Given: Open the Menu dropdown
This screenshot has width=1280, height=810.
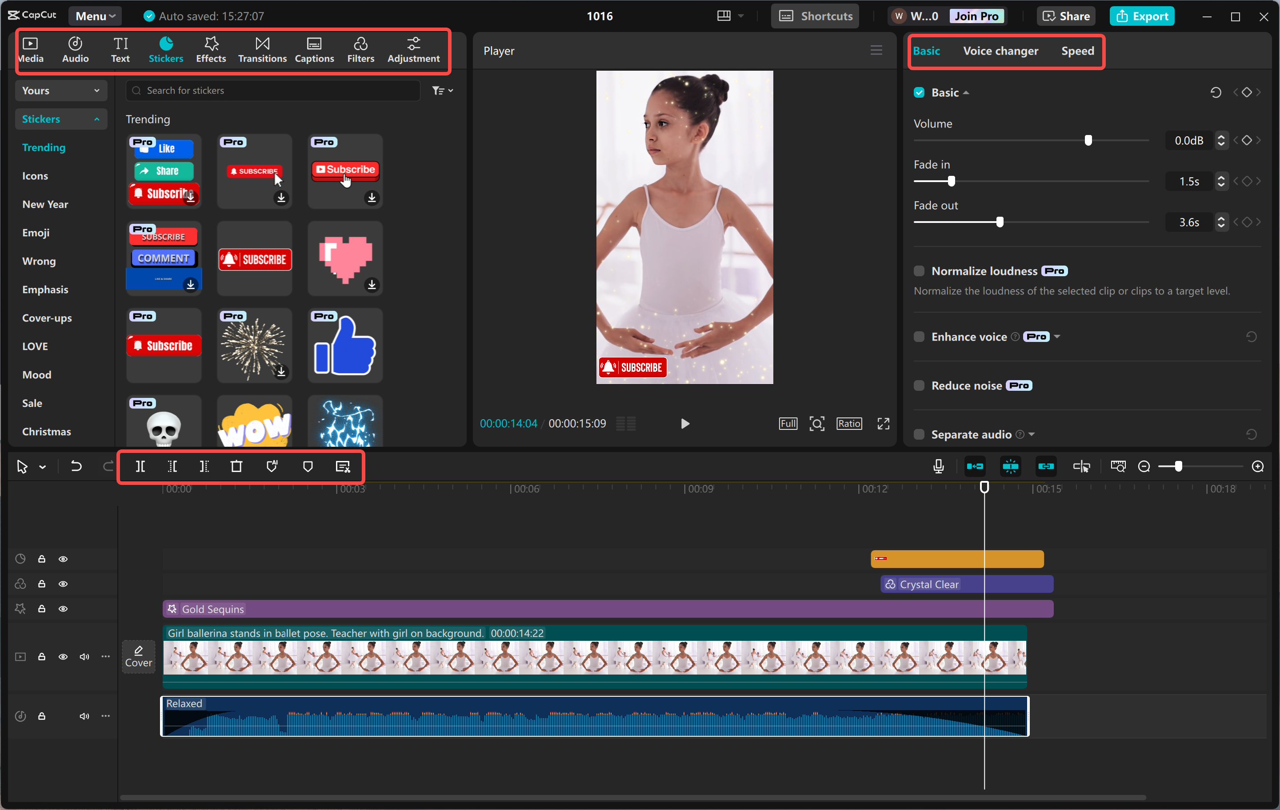Looking at the screenshot, I should (95, 16).
